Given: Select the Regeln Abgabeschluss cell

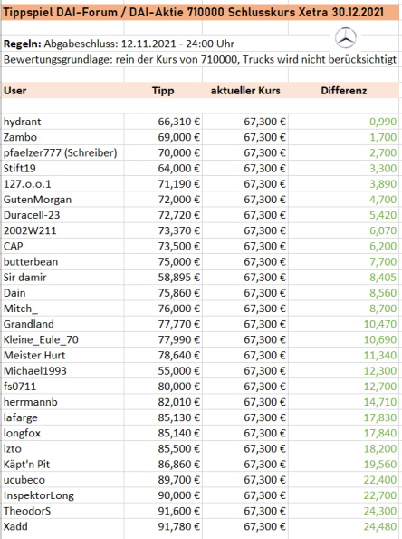Looking at the screenshot, I should [x=119, y=44].
